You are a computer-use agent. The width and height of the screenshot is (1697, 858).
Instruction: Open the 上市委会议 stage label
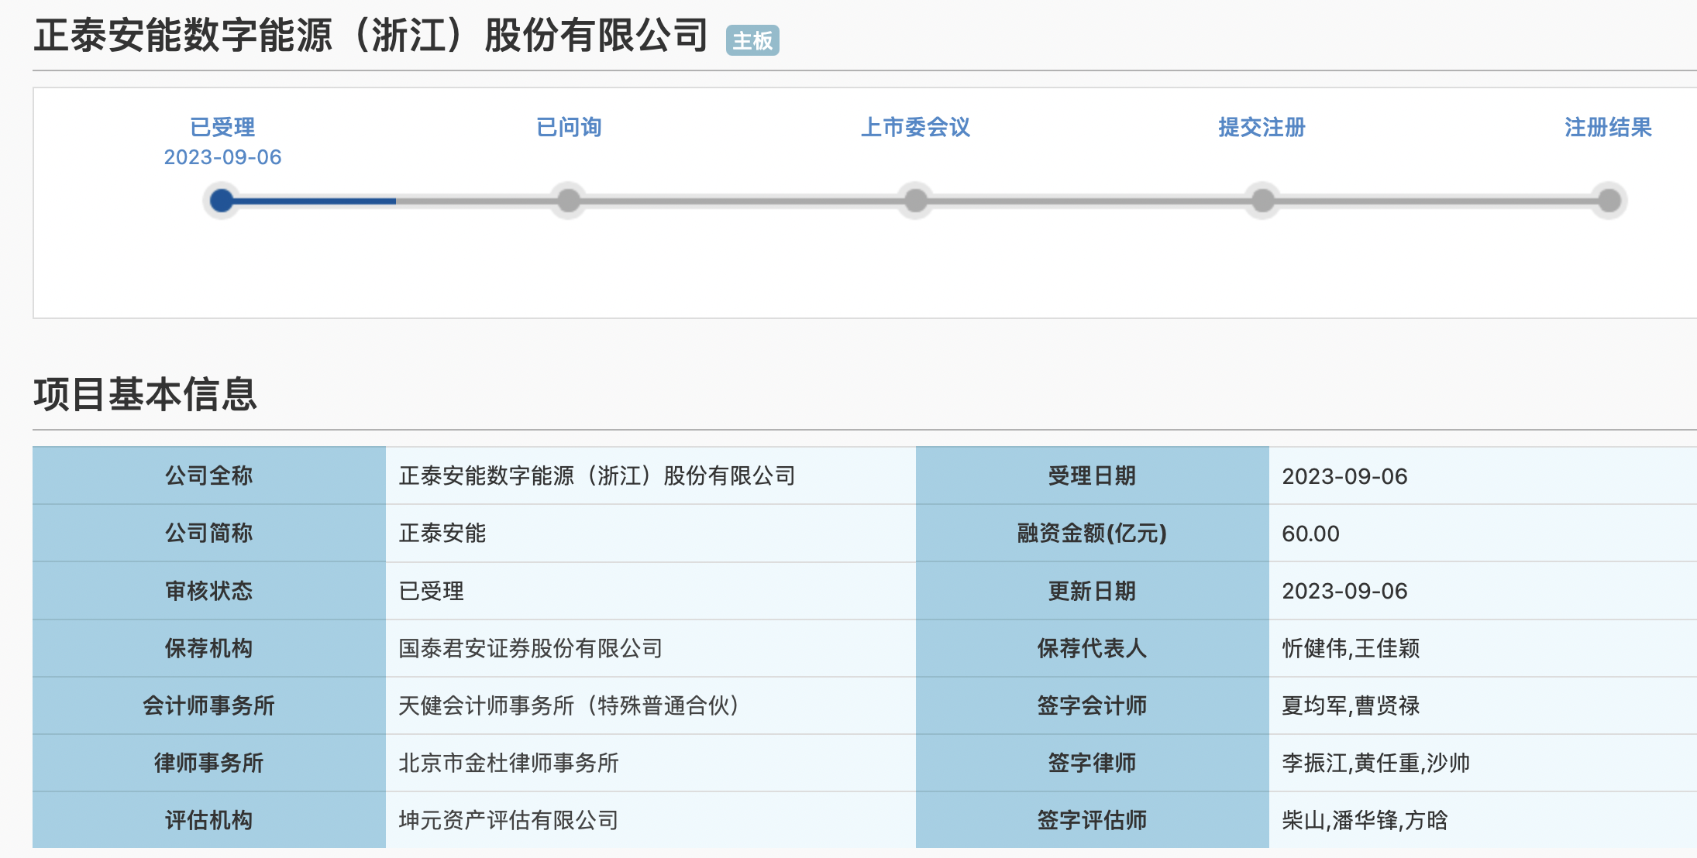coord(915,127)
